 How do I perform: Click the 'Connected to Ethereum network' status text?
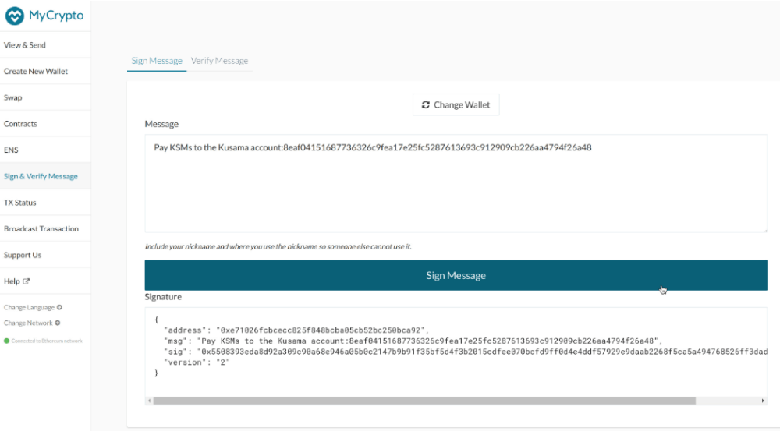pos(47,341)
